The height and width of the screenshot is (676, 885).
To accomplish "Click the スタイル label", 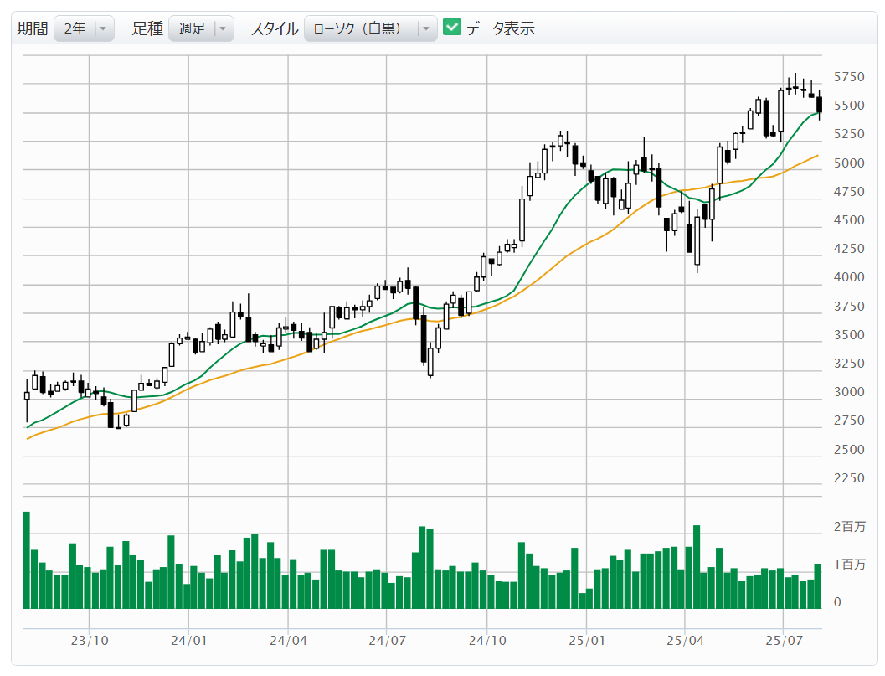I will point(275,28).
